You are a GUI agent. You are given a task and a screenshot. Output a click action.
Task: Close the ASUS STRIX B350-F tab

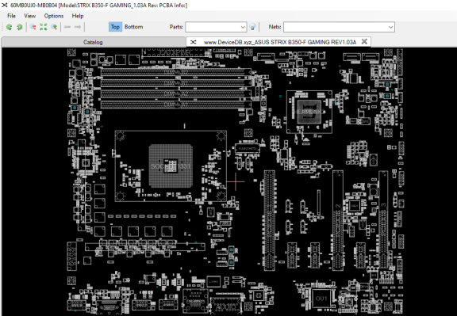click(364, 42)
